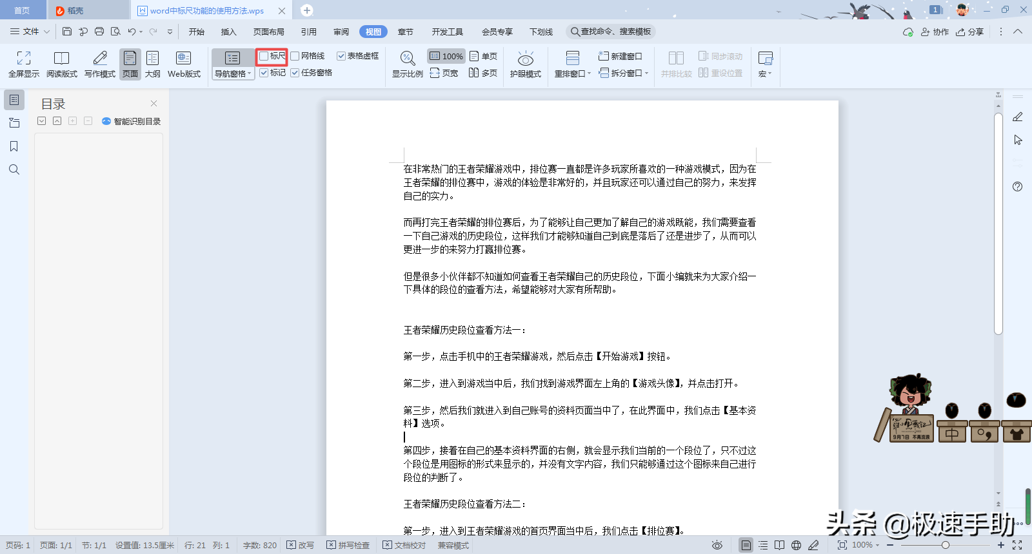The width and height of the screenshot is (1032, 554).
Task: Click the vertical document scrollbar
Action: click(998, 224)
